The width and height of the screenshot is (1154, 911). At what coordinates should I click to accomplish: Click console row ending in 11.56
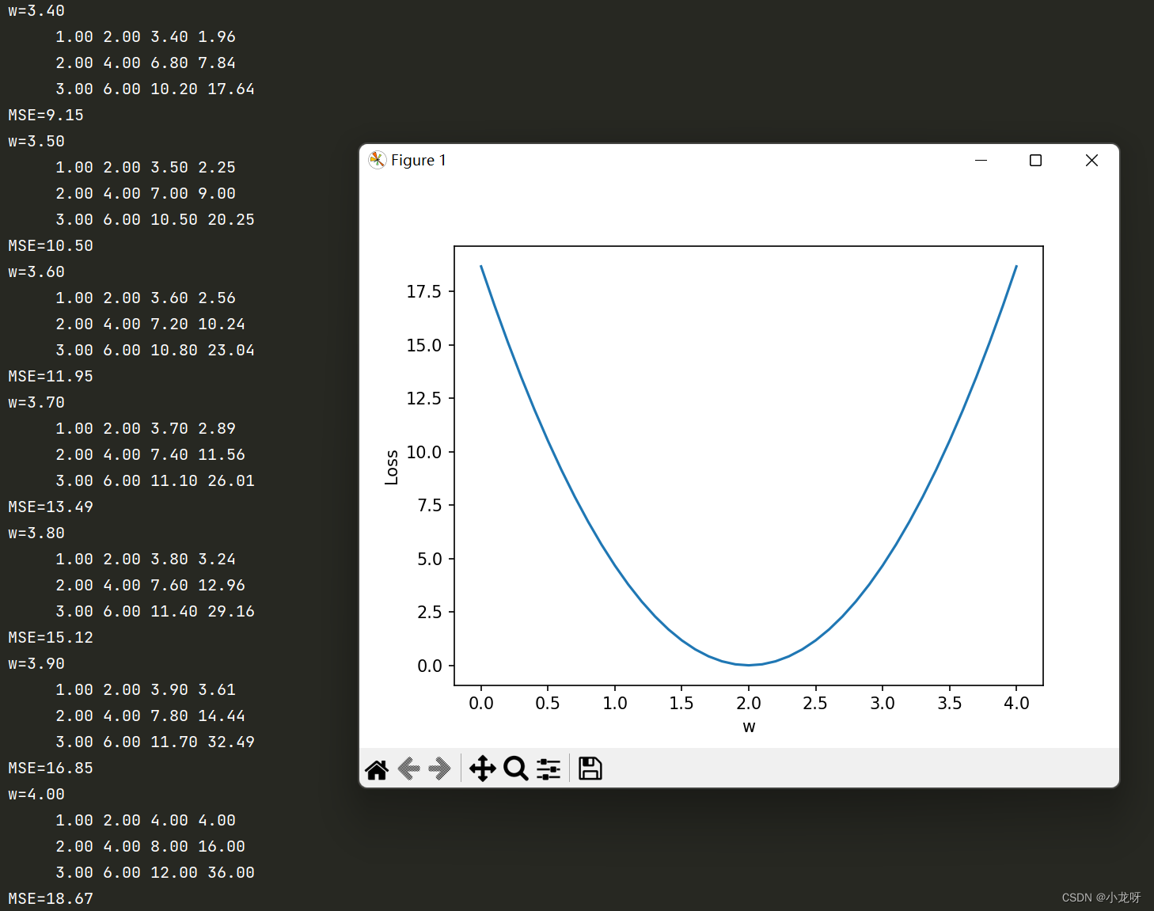tap(150, 455)
